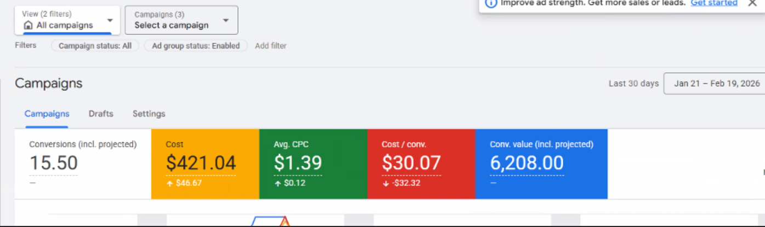Click the info icon in the ad strength notification
The width and height of the screenshot is (765, 227).
(x=492, y=3)
